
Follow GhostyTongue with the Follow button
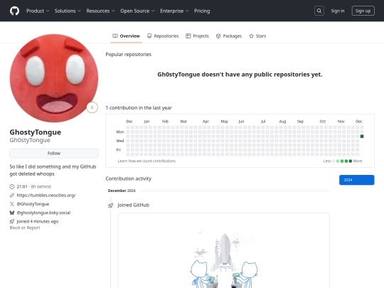(x=54, y=154)
